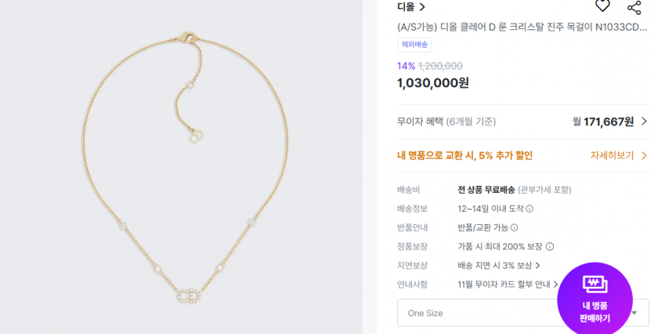
Task: Click info icon next to 12~14일 이내 도착
Action: pyautogui.click(x=529, y=209)
